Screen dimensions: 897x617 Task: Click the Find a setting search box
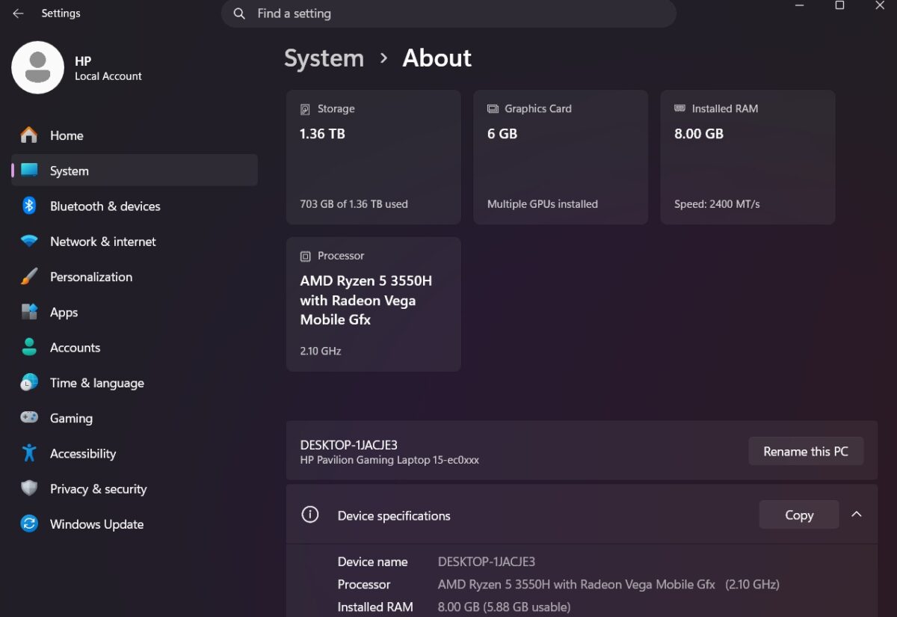[449, 13]
